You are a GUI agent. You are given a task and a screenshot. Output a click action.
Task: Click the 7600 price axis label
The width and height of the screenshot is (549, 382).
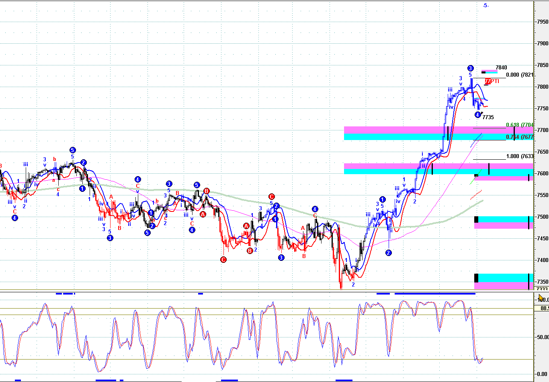tap(543, 173)
